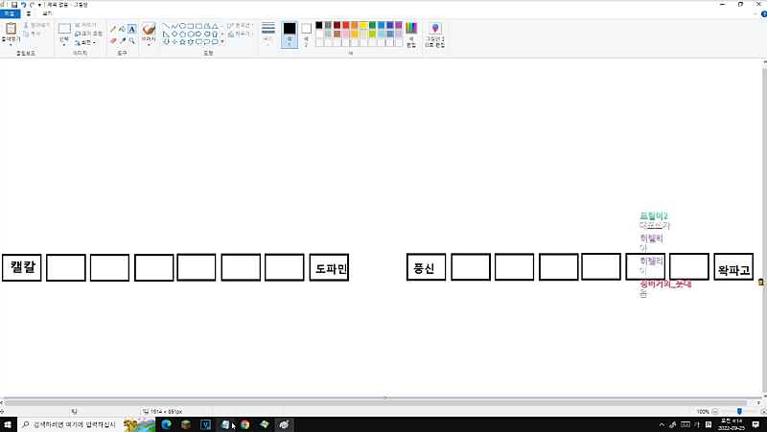Image resolution: width=767 pixels, height=432 pixels.
Task: Click the rectangular Select tool icon
Action: pos(64,29)
